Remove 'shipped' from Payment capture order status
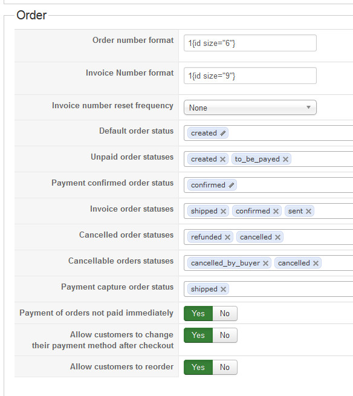The height and width of the screenshot is (396, 353). pos(223,290)
